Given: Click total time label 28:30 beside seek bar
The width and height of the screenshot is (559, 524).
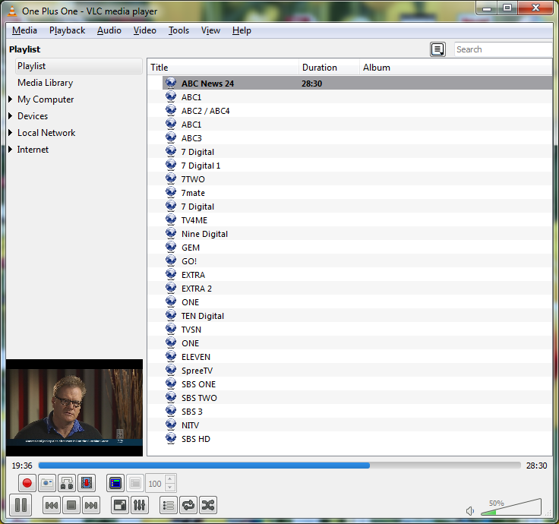Looking at the screenshot, I should point(536,466).
